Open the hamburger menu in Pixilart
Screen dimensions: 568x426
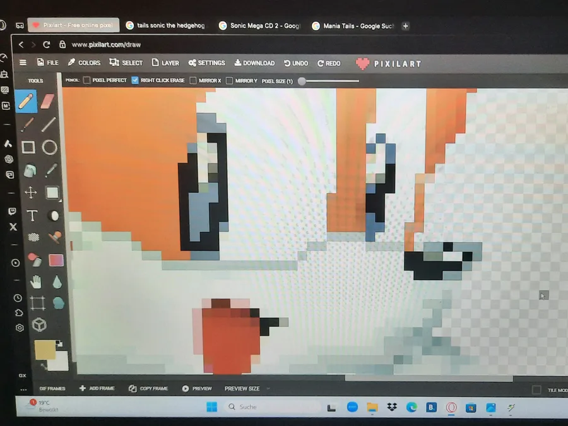click(x=23, y=62)
